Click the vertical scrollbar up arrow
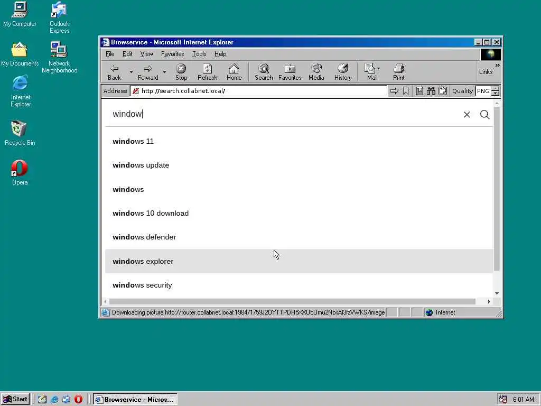This screenshot has height=406, width=541. pyautogui.click(x=497, y=103)
